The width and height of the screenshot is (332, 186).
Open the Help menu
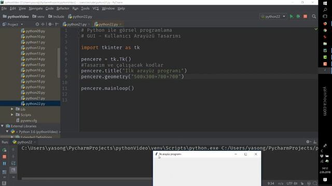click(x=121, y=8)
